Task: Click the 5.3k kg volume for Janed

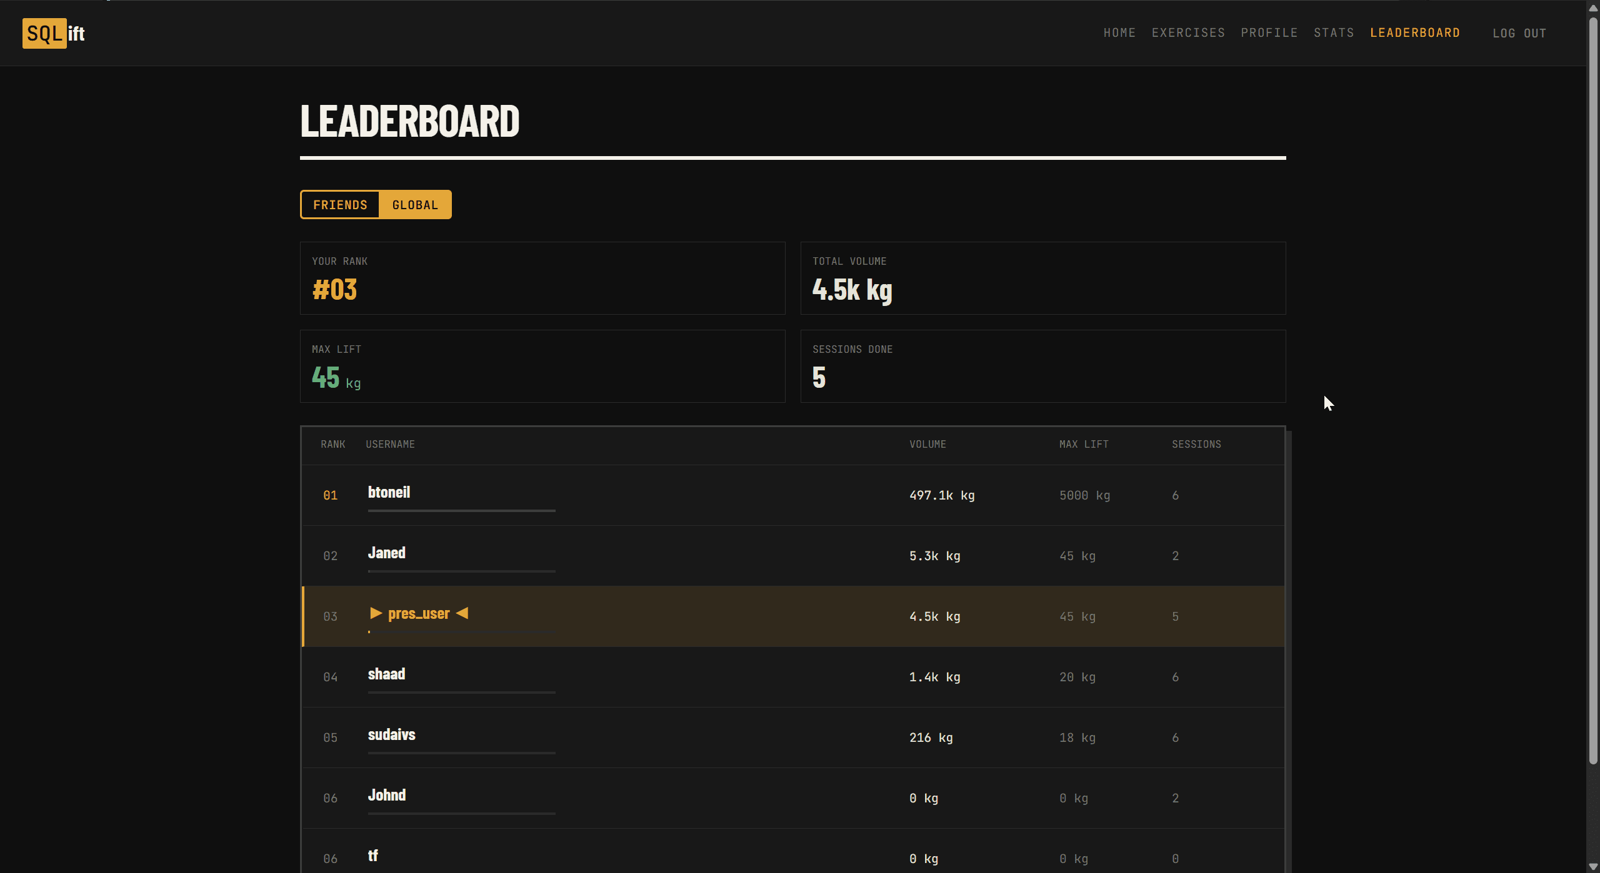Action: [934, 556]
